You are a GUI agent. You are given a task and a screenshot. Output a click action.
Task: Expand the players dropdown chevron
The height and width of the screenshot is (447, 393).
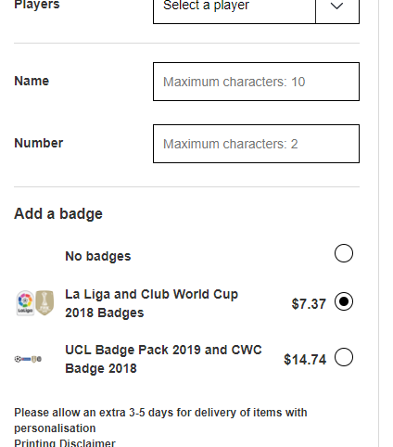coord(337,6)
